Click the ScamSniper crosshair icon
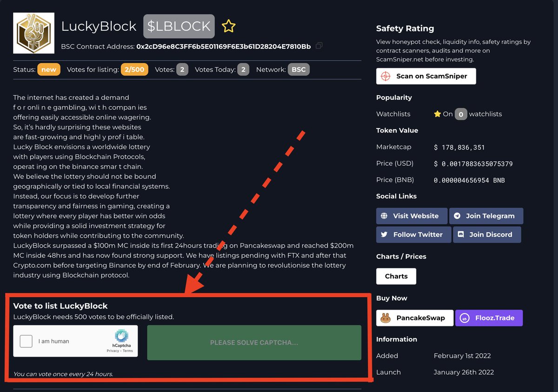This screenshot has width=558, height=392. (386, 76)
